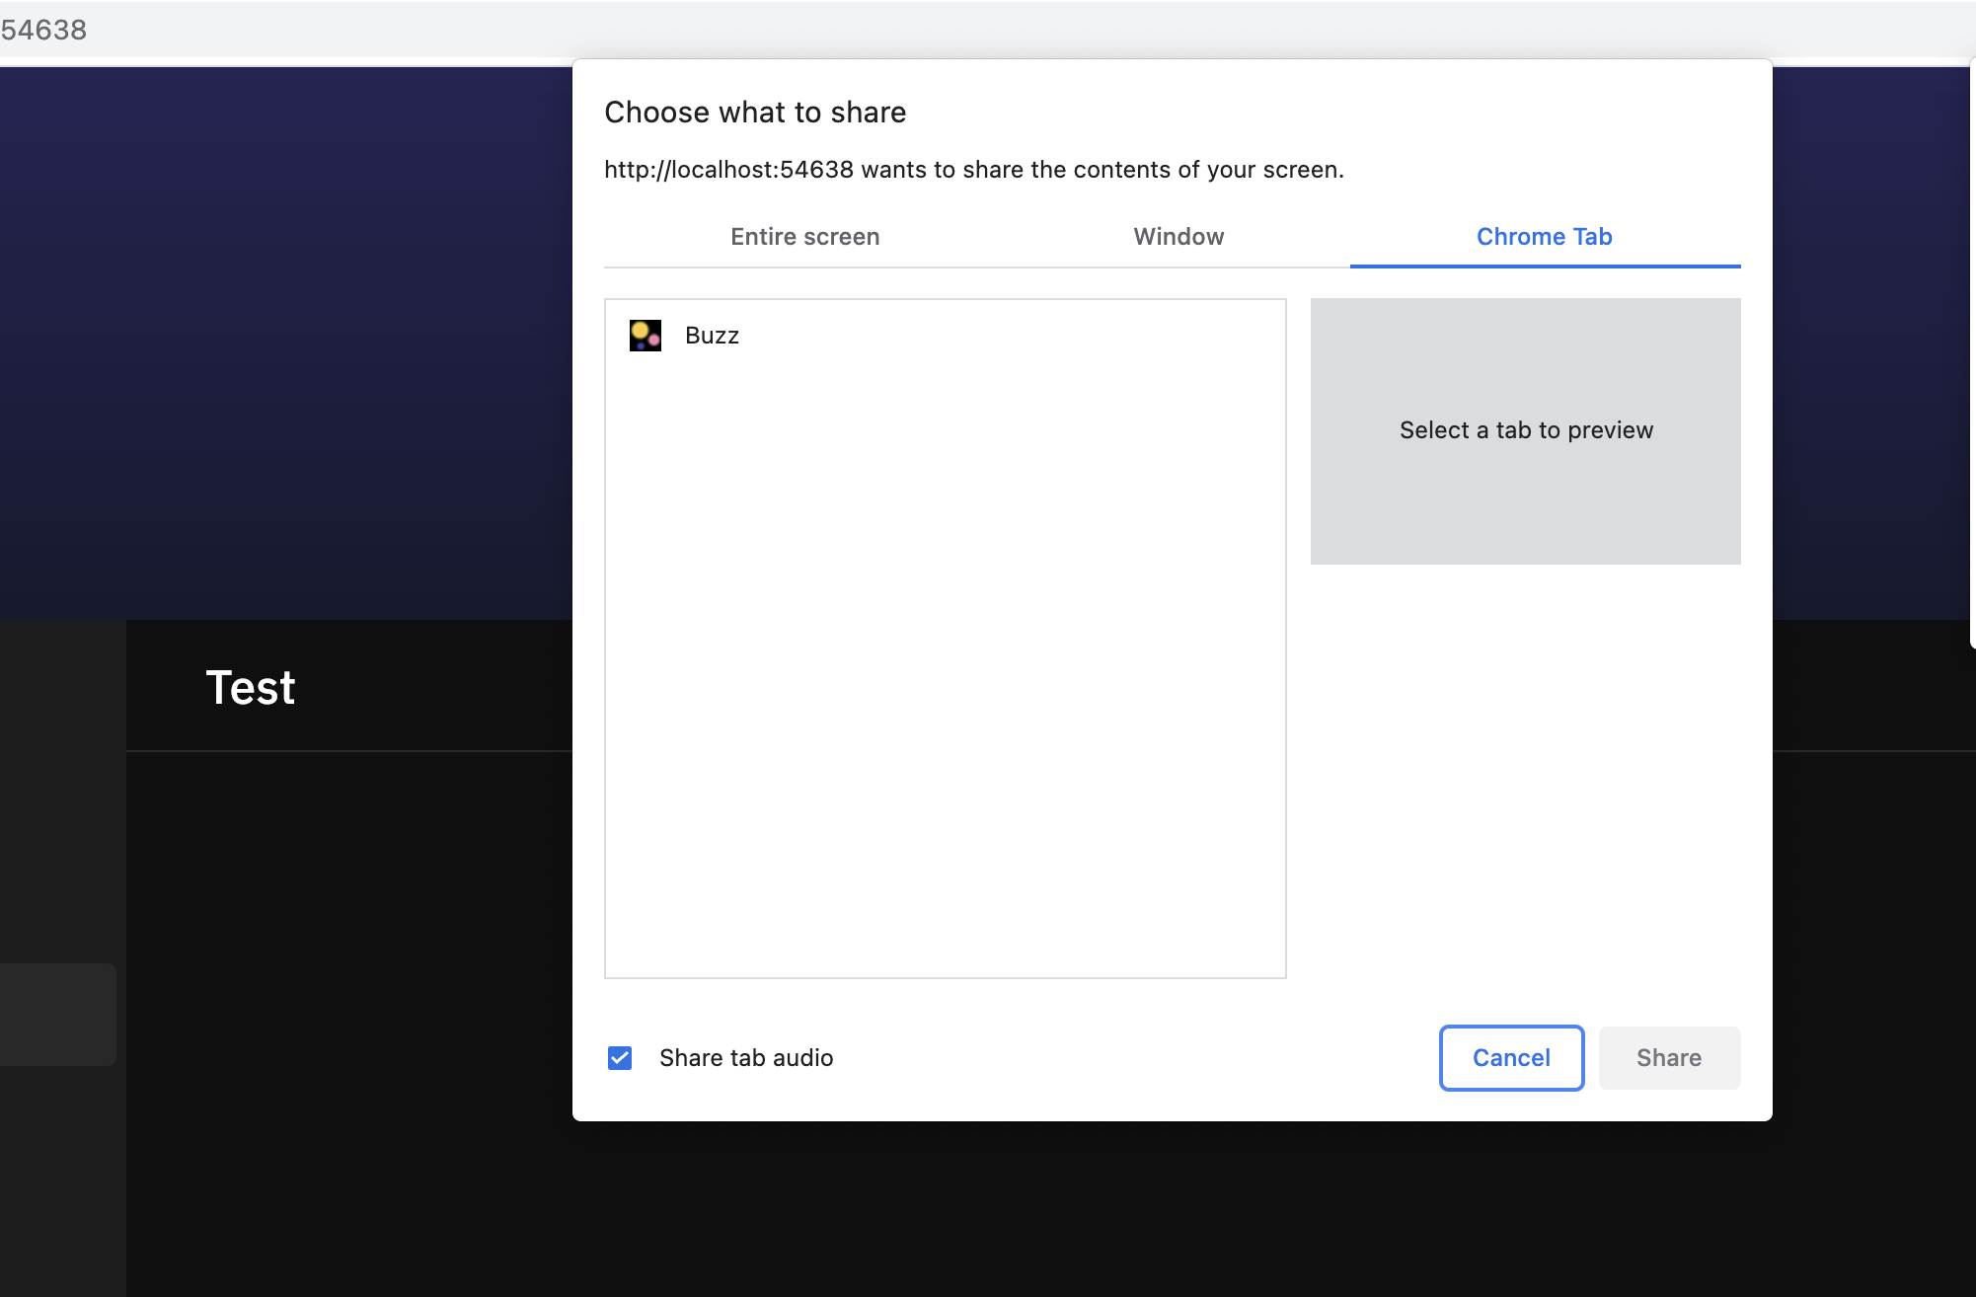Click the Choose what to share title
1976x1297 pixels.
click(755, 113)
